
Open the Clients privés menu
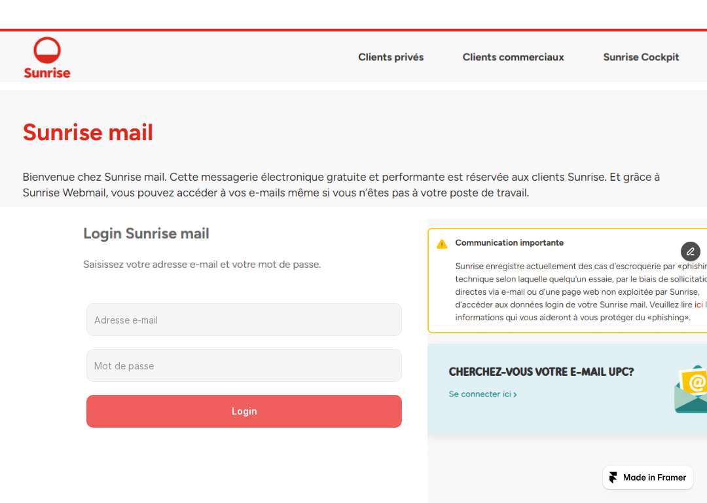pos(391,57)
